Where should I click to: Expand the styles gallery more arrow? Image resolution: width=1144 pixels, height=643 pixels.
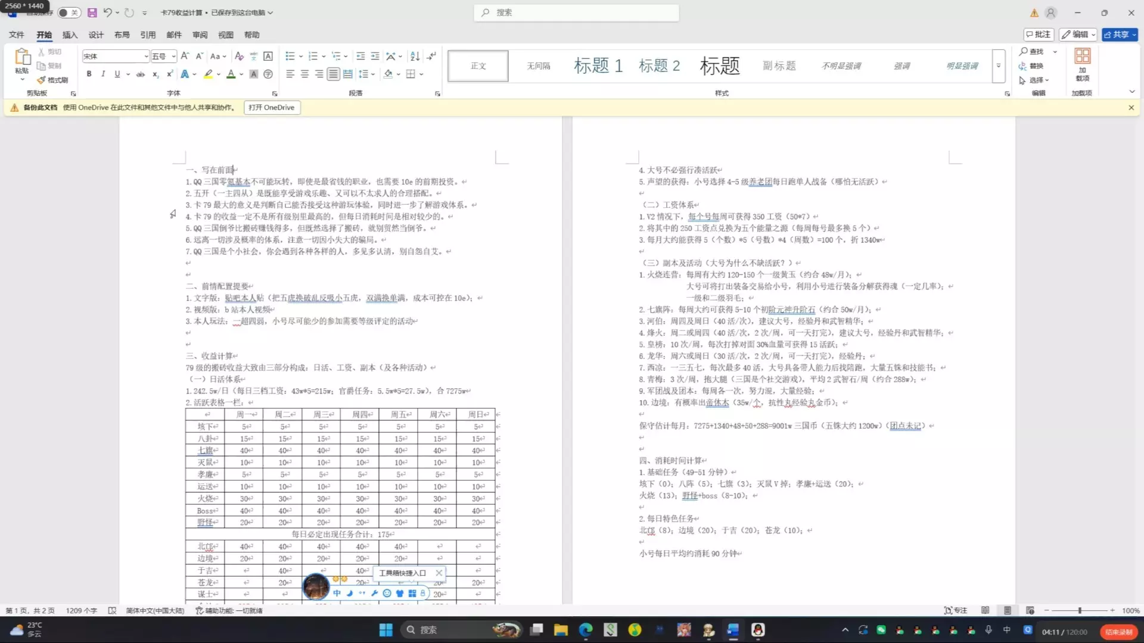pos(999,66)
